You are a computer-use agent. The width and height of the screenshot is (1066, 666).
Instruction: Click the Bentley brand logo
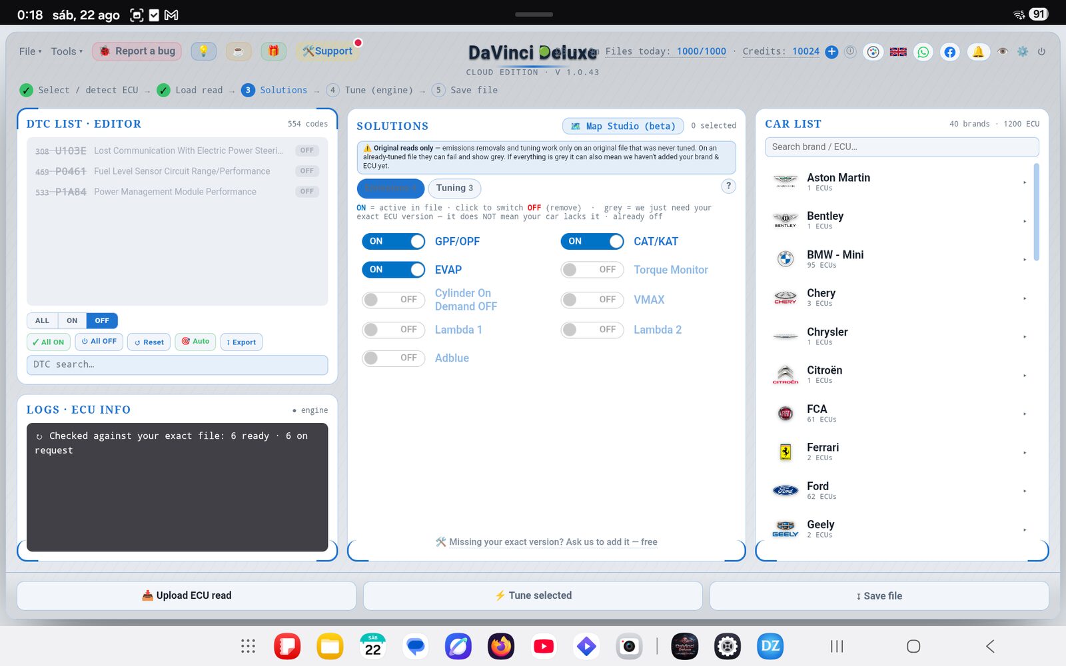point(786,220)
